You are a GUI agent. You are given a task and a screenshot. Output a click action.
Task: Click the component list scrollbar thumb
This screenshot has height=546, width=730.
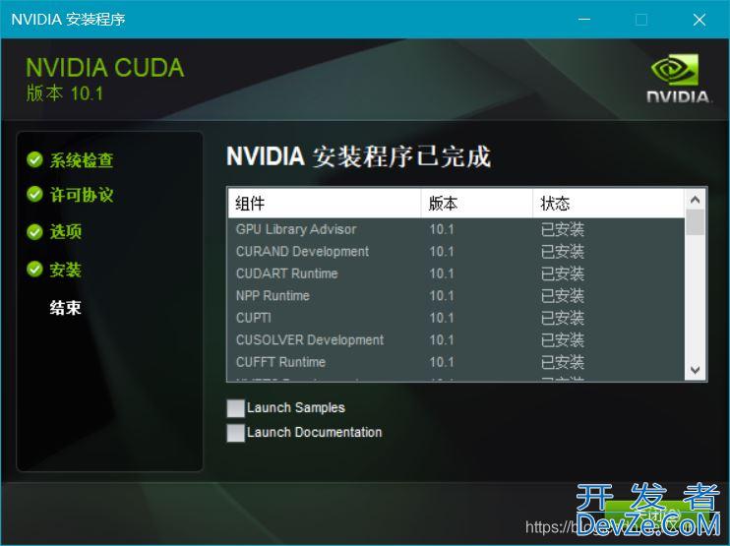[696, 222]
